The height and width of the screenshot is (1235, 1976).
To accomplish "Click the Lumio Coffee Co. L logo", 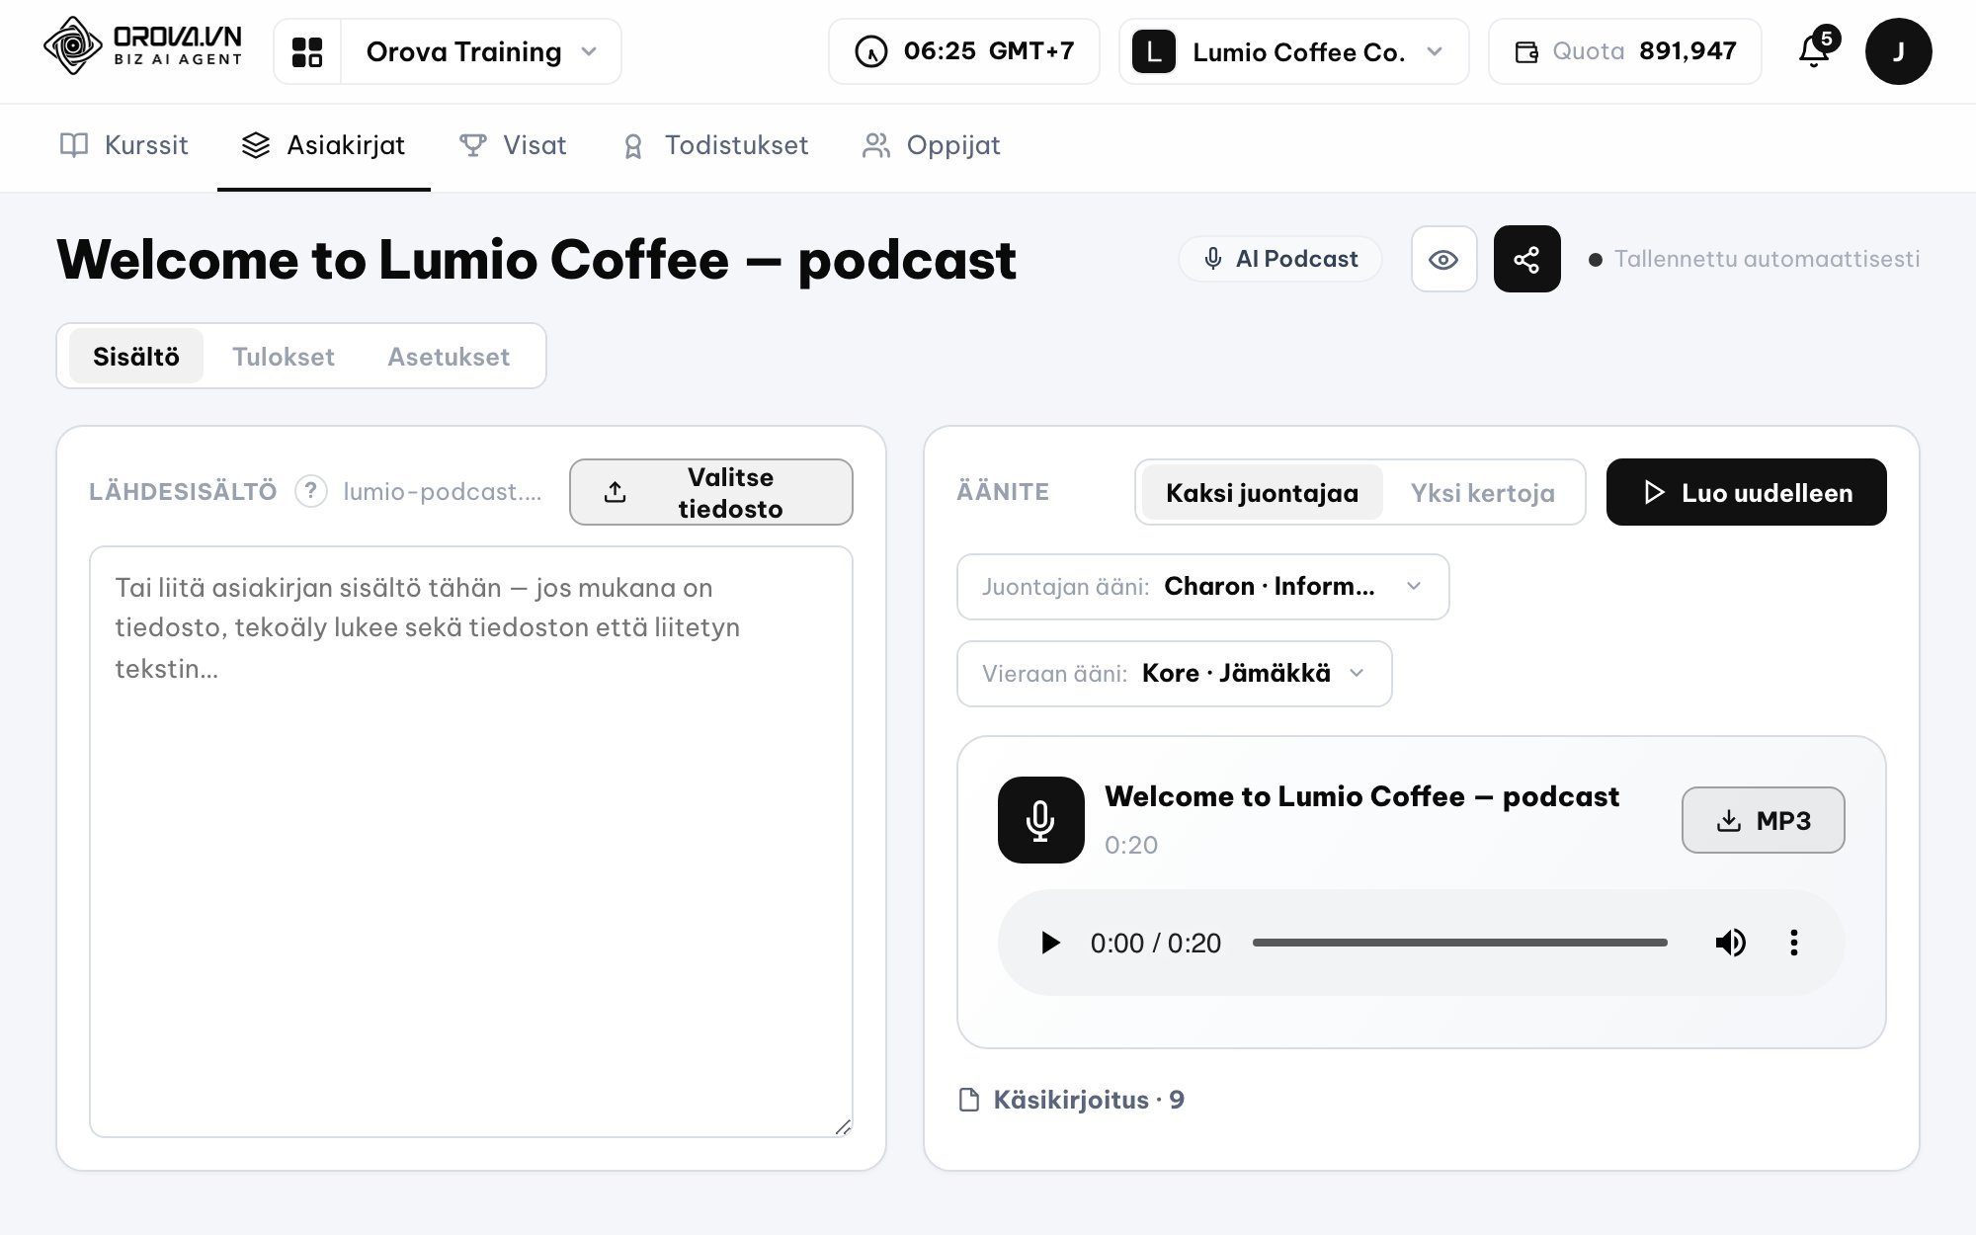I will [1153, 51].
